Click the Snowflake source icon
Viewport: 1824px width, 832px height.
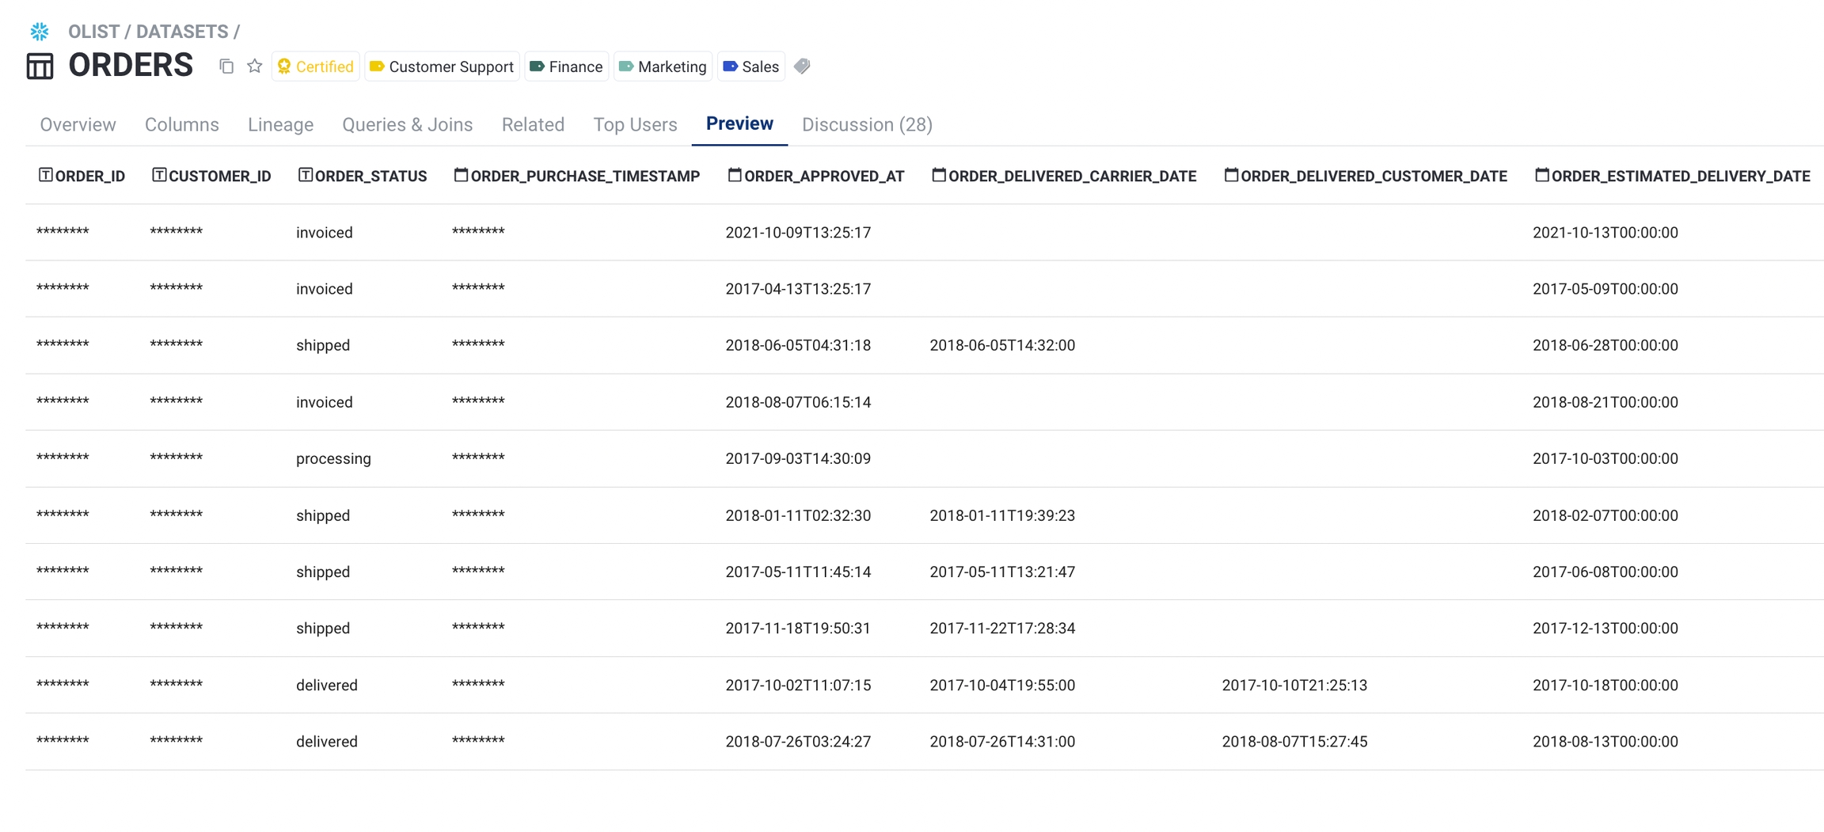(x=40, y=32)
